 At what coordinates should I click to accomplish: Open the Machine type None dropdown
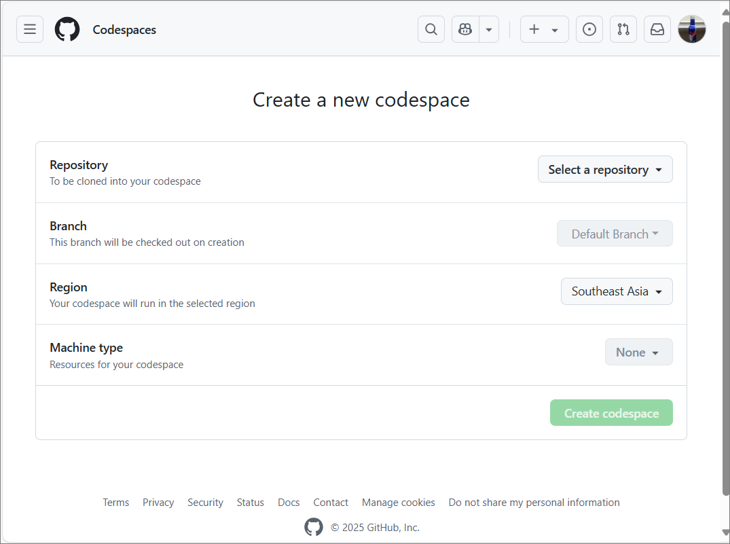[x=638, y=352]
